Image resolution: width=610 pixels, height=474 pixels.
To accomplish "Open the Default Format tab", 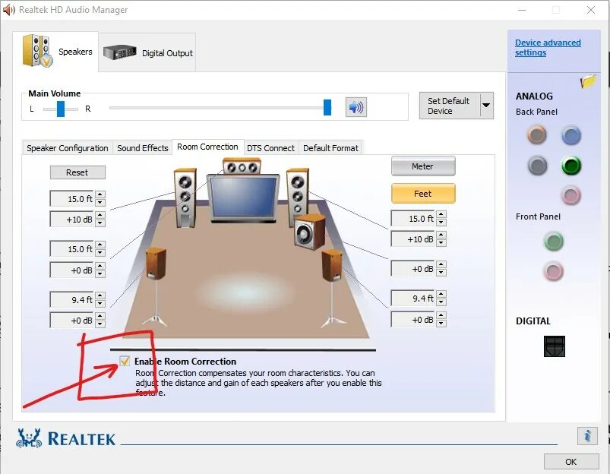I will (x=330, y=148).
